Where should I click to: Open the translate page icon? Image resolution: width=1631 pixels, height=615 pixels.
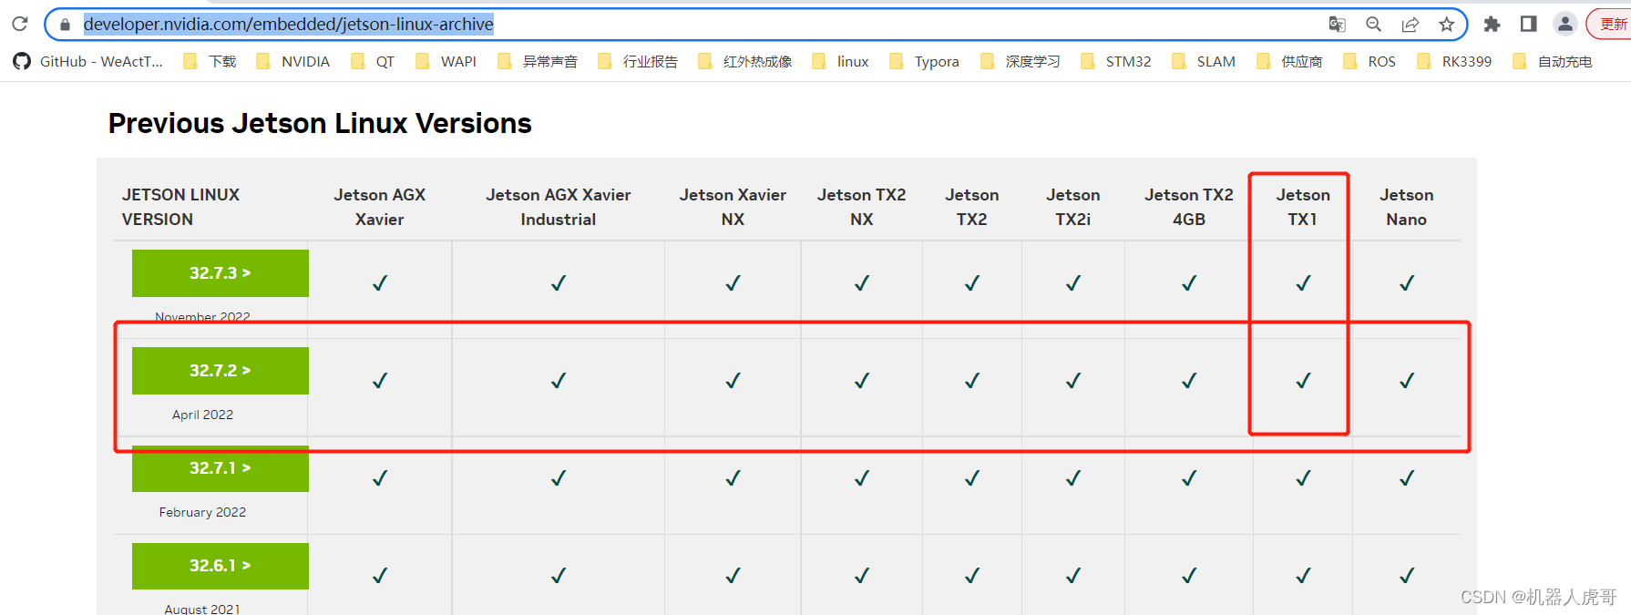click(1337, 25)
